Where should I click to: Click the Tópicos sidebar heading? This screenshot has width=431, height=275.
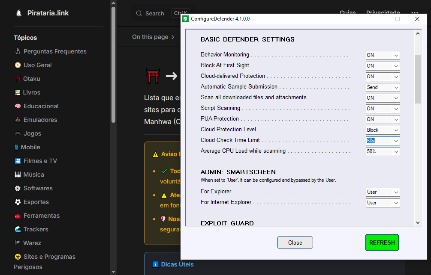point(25,38)
